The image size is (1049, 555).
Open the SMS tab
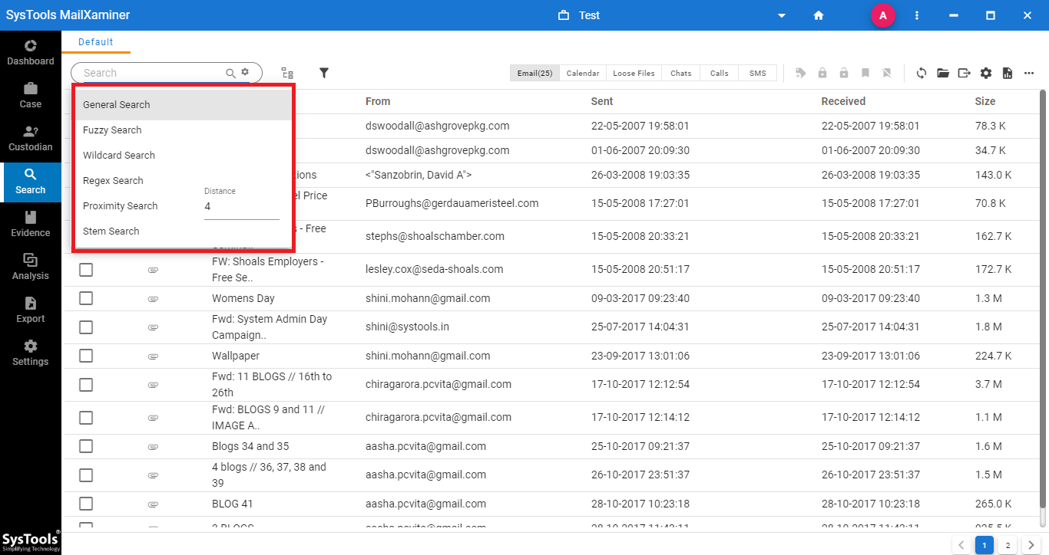pos(757,73)
